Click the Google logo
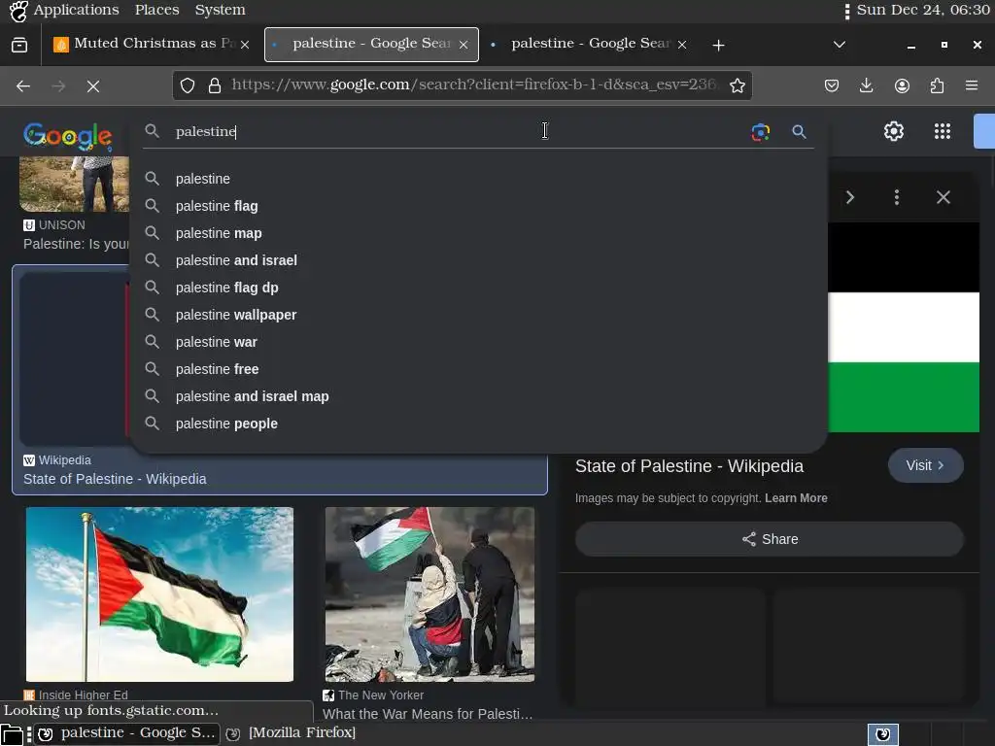The width and height of the screenshot is (995, 746). [67, 136]
